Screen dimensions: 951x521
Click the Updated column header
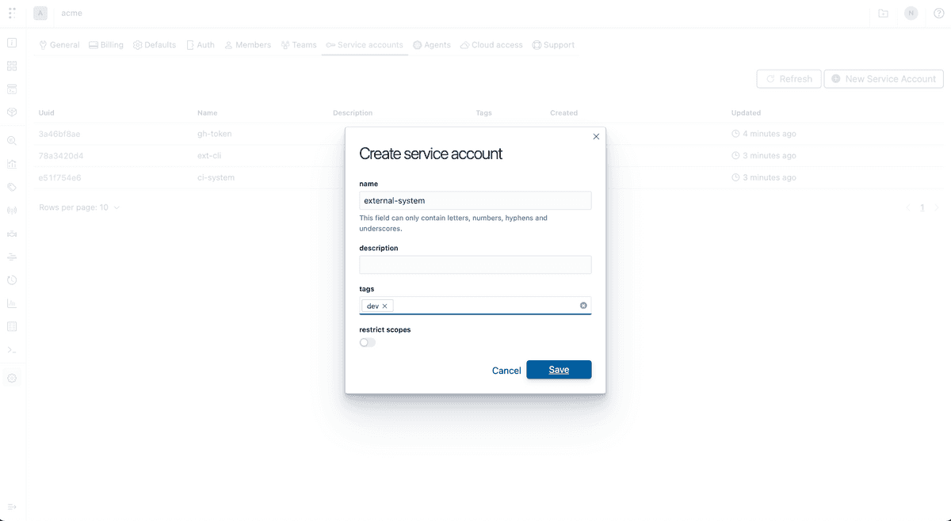746,112
